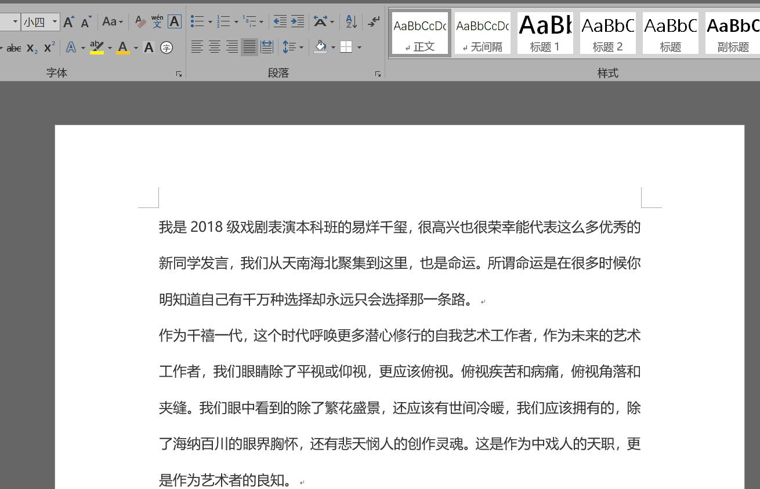
Task: Select the enclose characters tool
Action: click(167, 48)
